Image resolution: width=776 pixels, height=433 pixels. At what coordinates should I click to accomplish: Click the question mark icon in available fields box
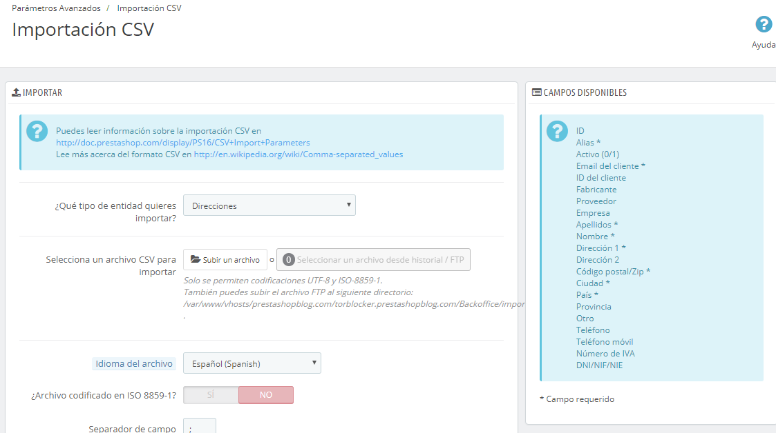point(557,131)
